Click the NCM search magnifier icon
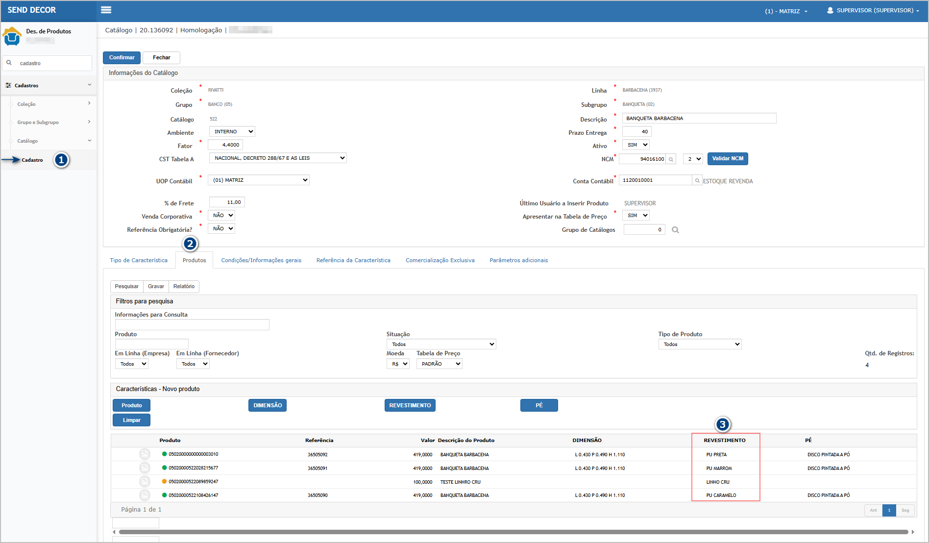This screenshot has width=929, height=543. point(671,159)
